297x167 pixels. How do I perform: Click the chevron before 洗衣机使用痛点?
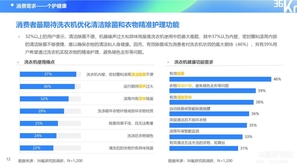(x=19, y=62)
